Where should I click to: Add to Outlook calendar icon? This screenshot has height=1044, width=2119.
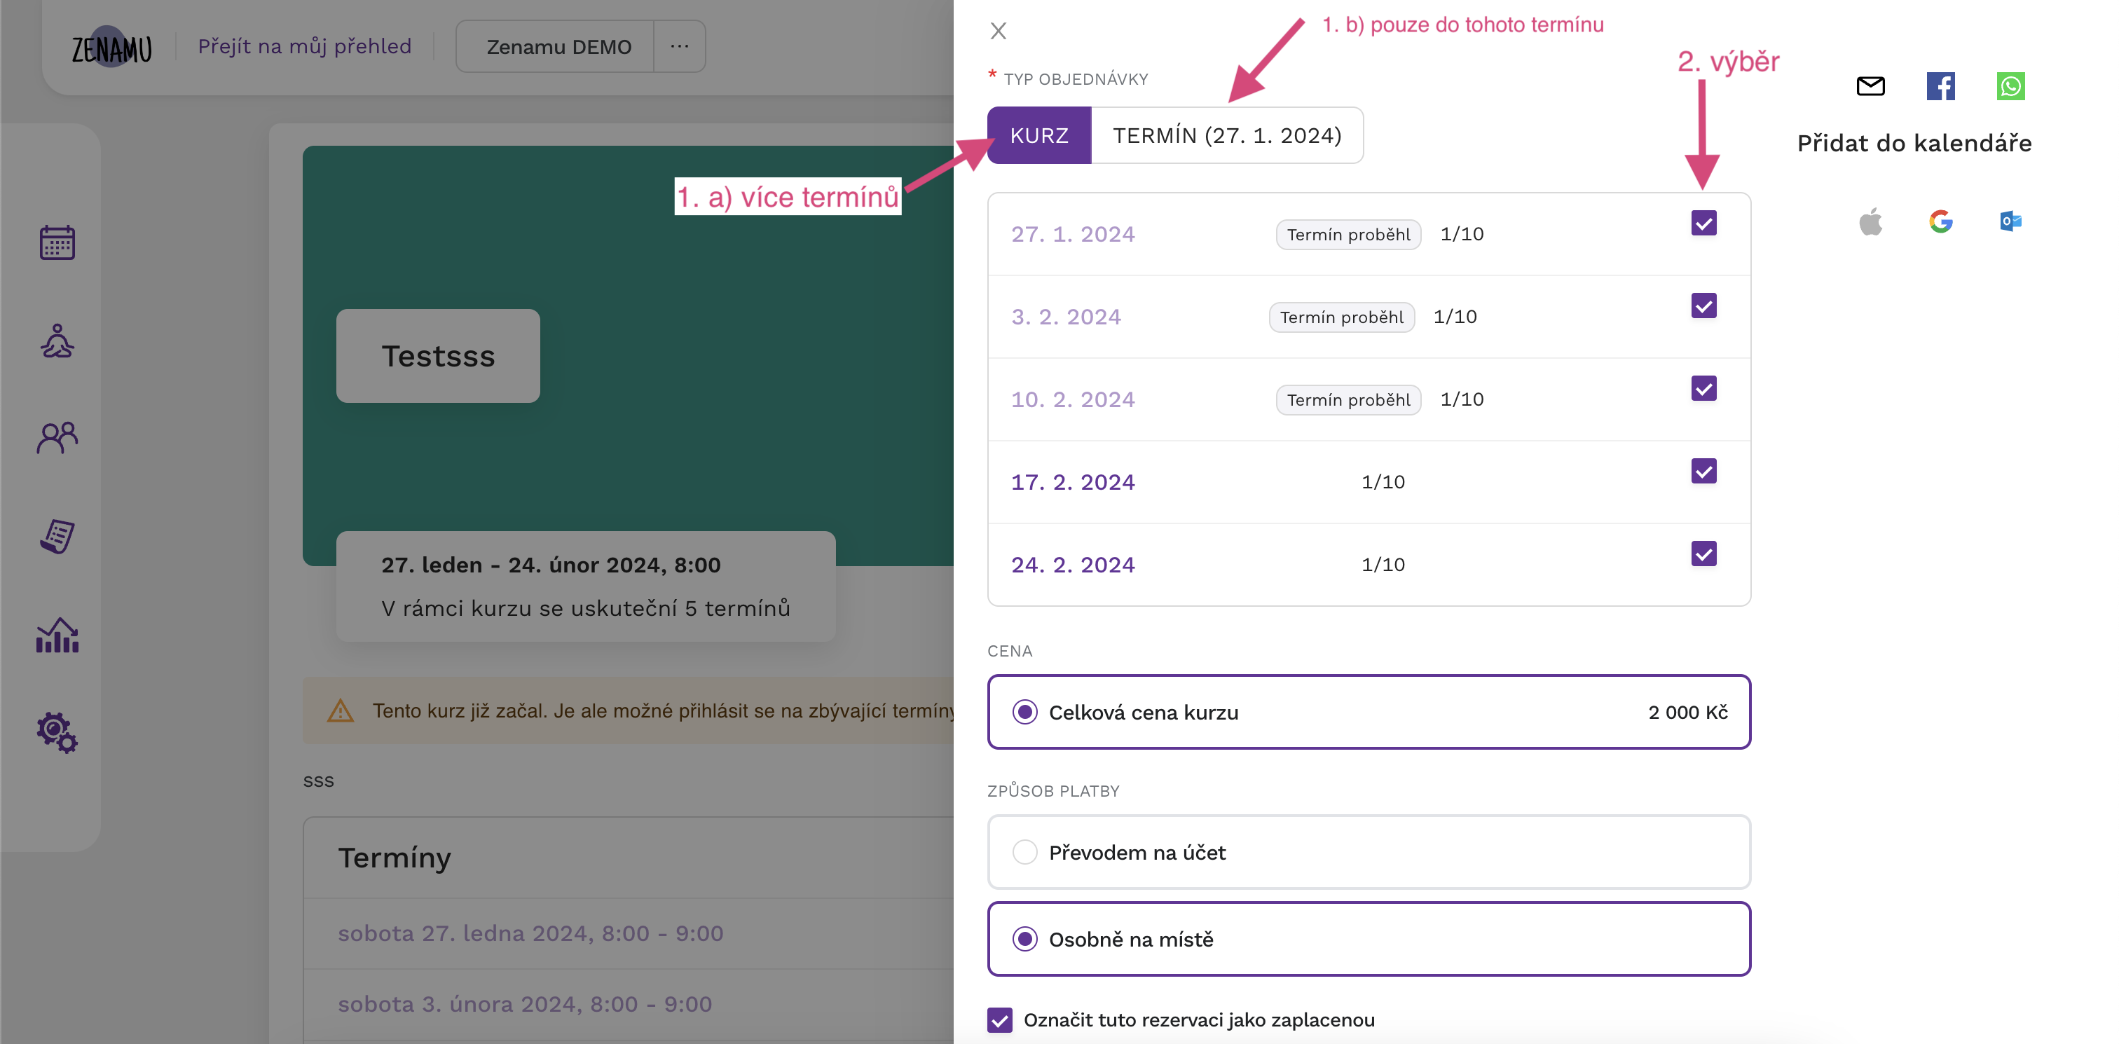pos(2010,221)
